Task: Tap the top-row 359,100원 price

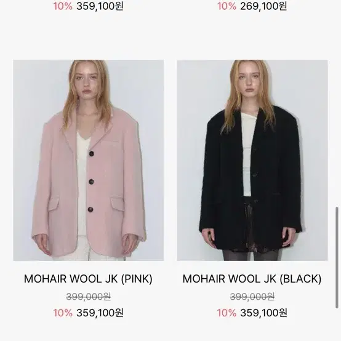Action: 100,6
